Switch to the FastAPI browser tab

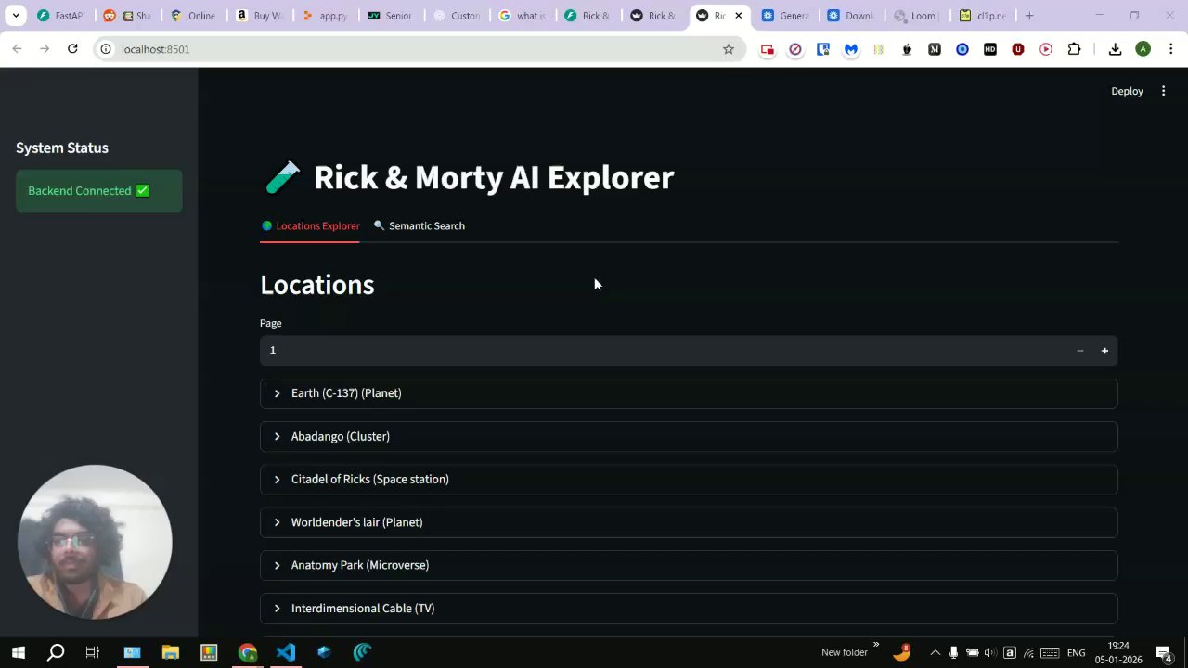(62, 16)
